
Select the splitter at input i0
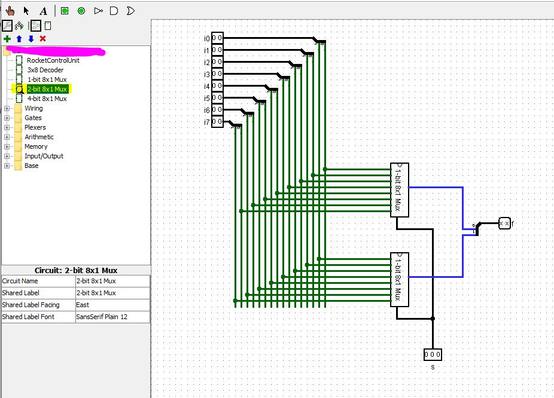(x=319, y=41)
